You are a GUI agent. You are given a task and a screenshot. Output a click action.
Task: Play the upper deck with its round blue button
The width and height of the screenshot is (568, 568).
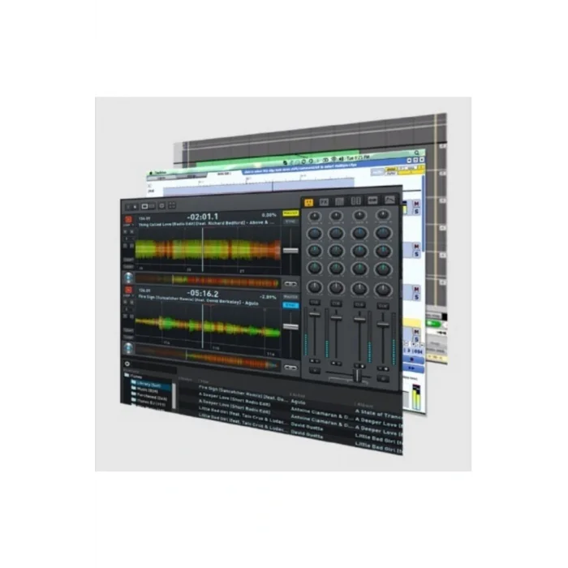click(128, 278)
